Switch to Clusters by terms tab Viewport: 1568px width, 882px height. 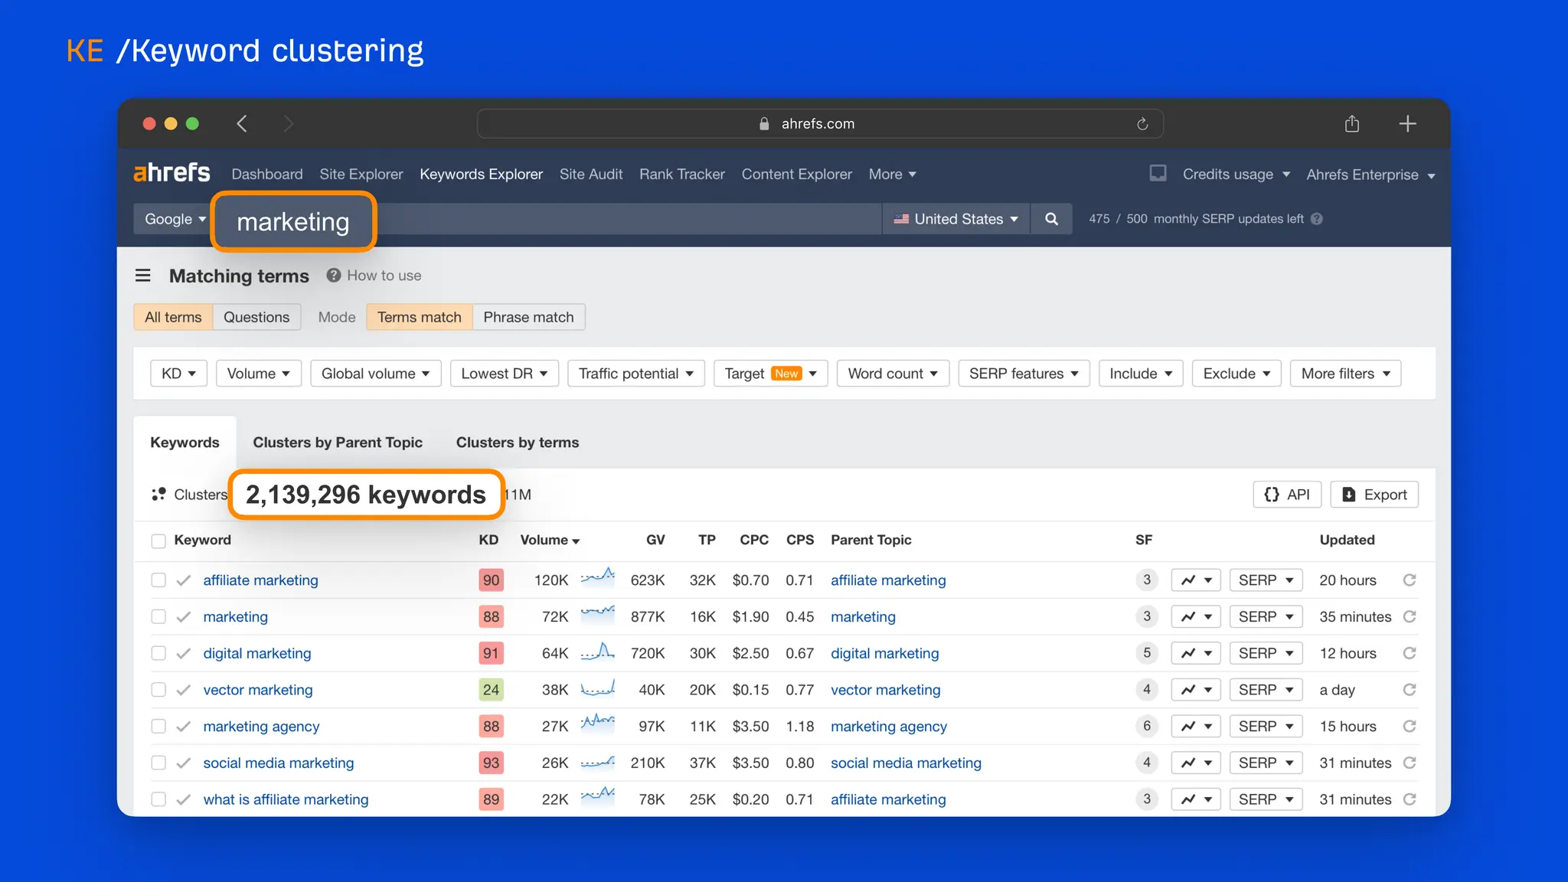518,443
